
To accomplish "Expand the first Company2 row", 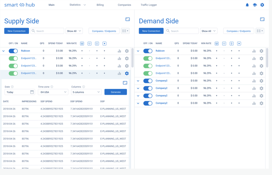I will pyautogui.click(x=138, y=81).
